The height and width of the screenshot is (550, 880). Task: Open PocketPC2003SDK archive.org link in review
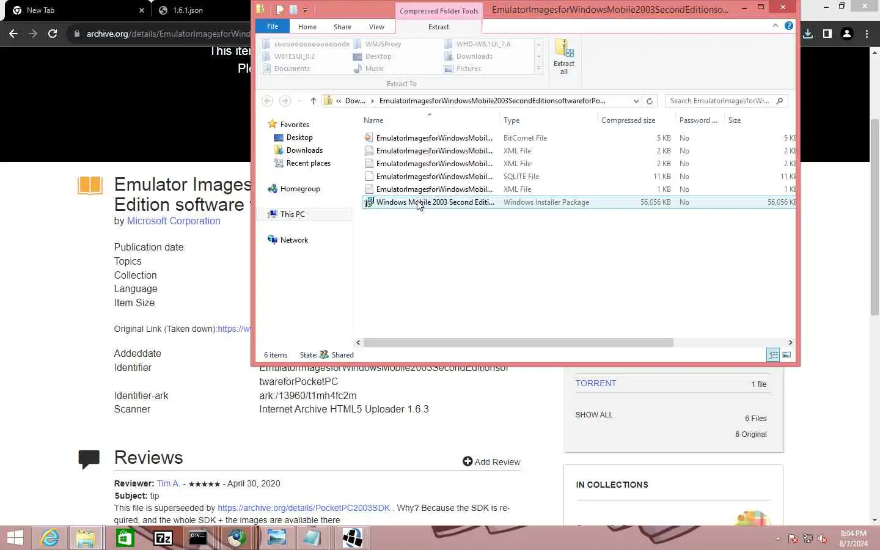[x=304, y=508]
